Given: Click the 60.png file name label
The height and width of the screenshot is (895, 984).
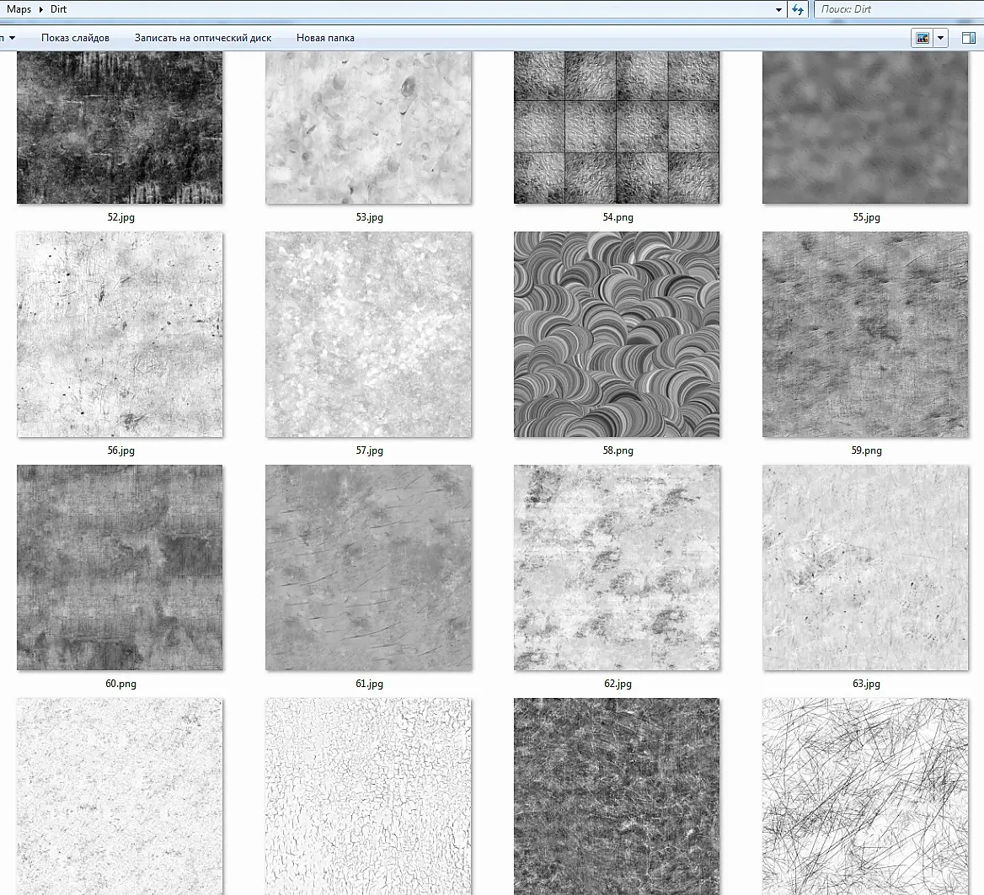Looking at the screenshot, I should [120, 684].
